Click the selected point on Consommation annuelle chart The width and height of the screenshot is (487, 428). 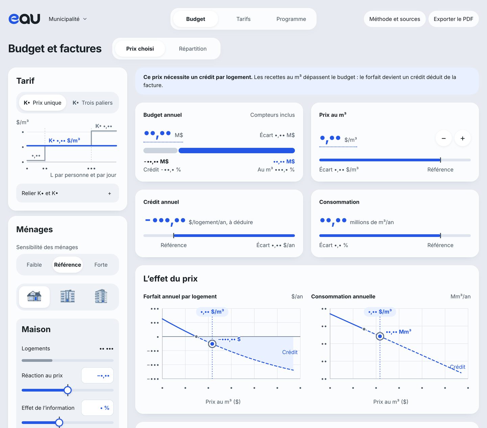(380, 336)
